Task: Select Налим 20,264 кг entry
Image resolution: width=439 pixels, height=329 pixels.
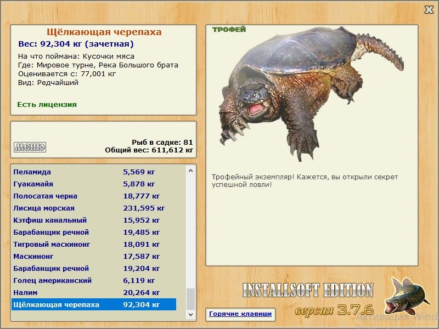Action: pos(94,292)
